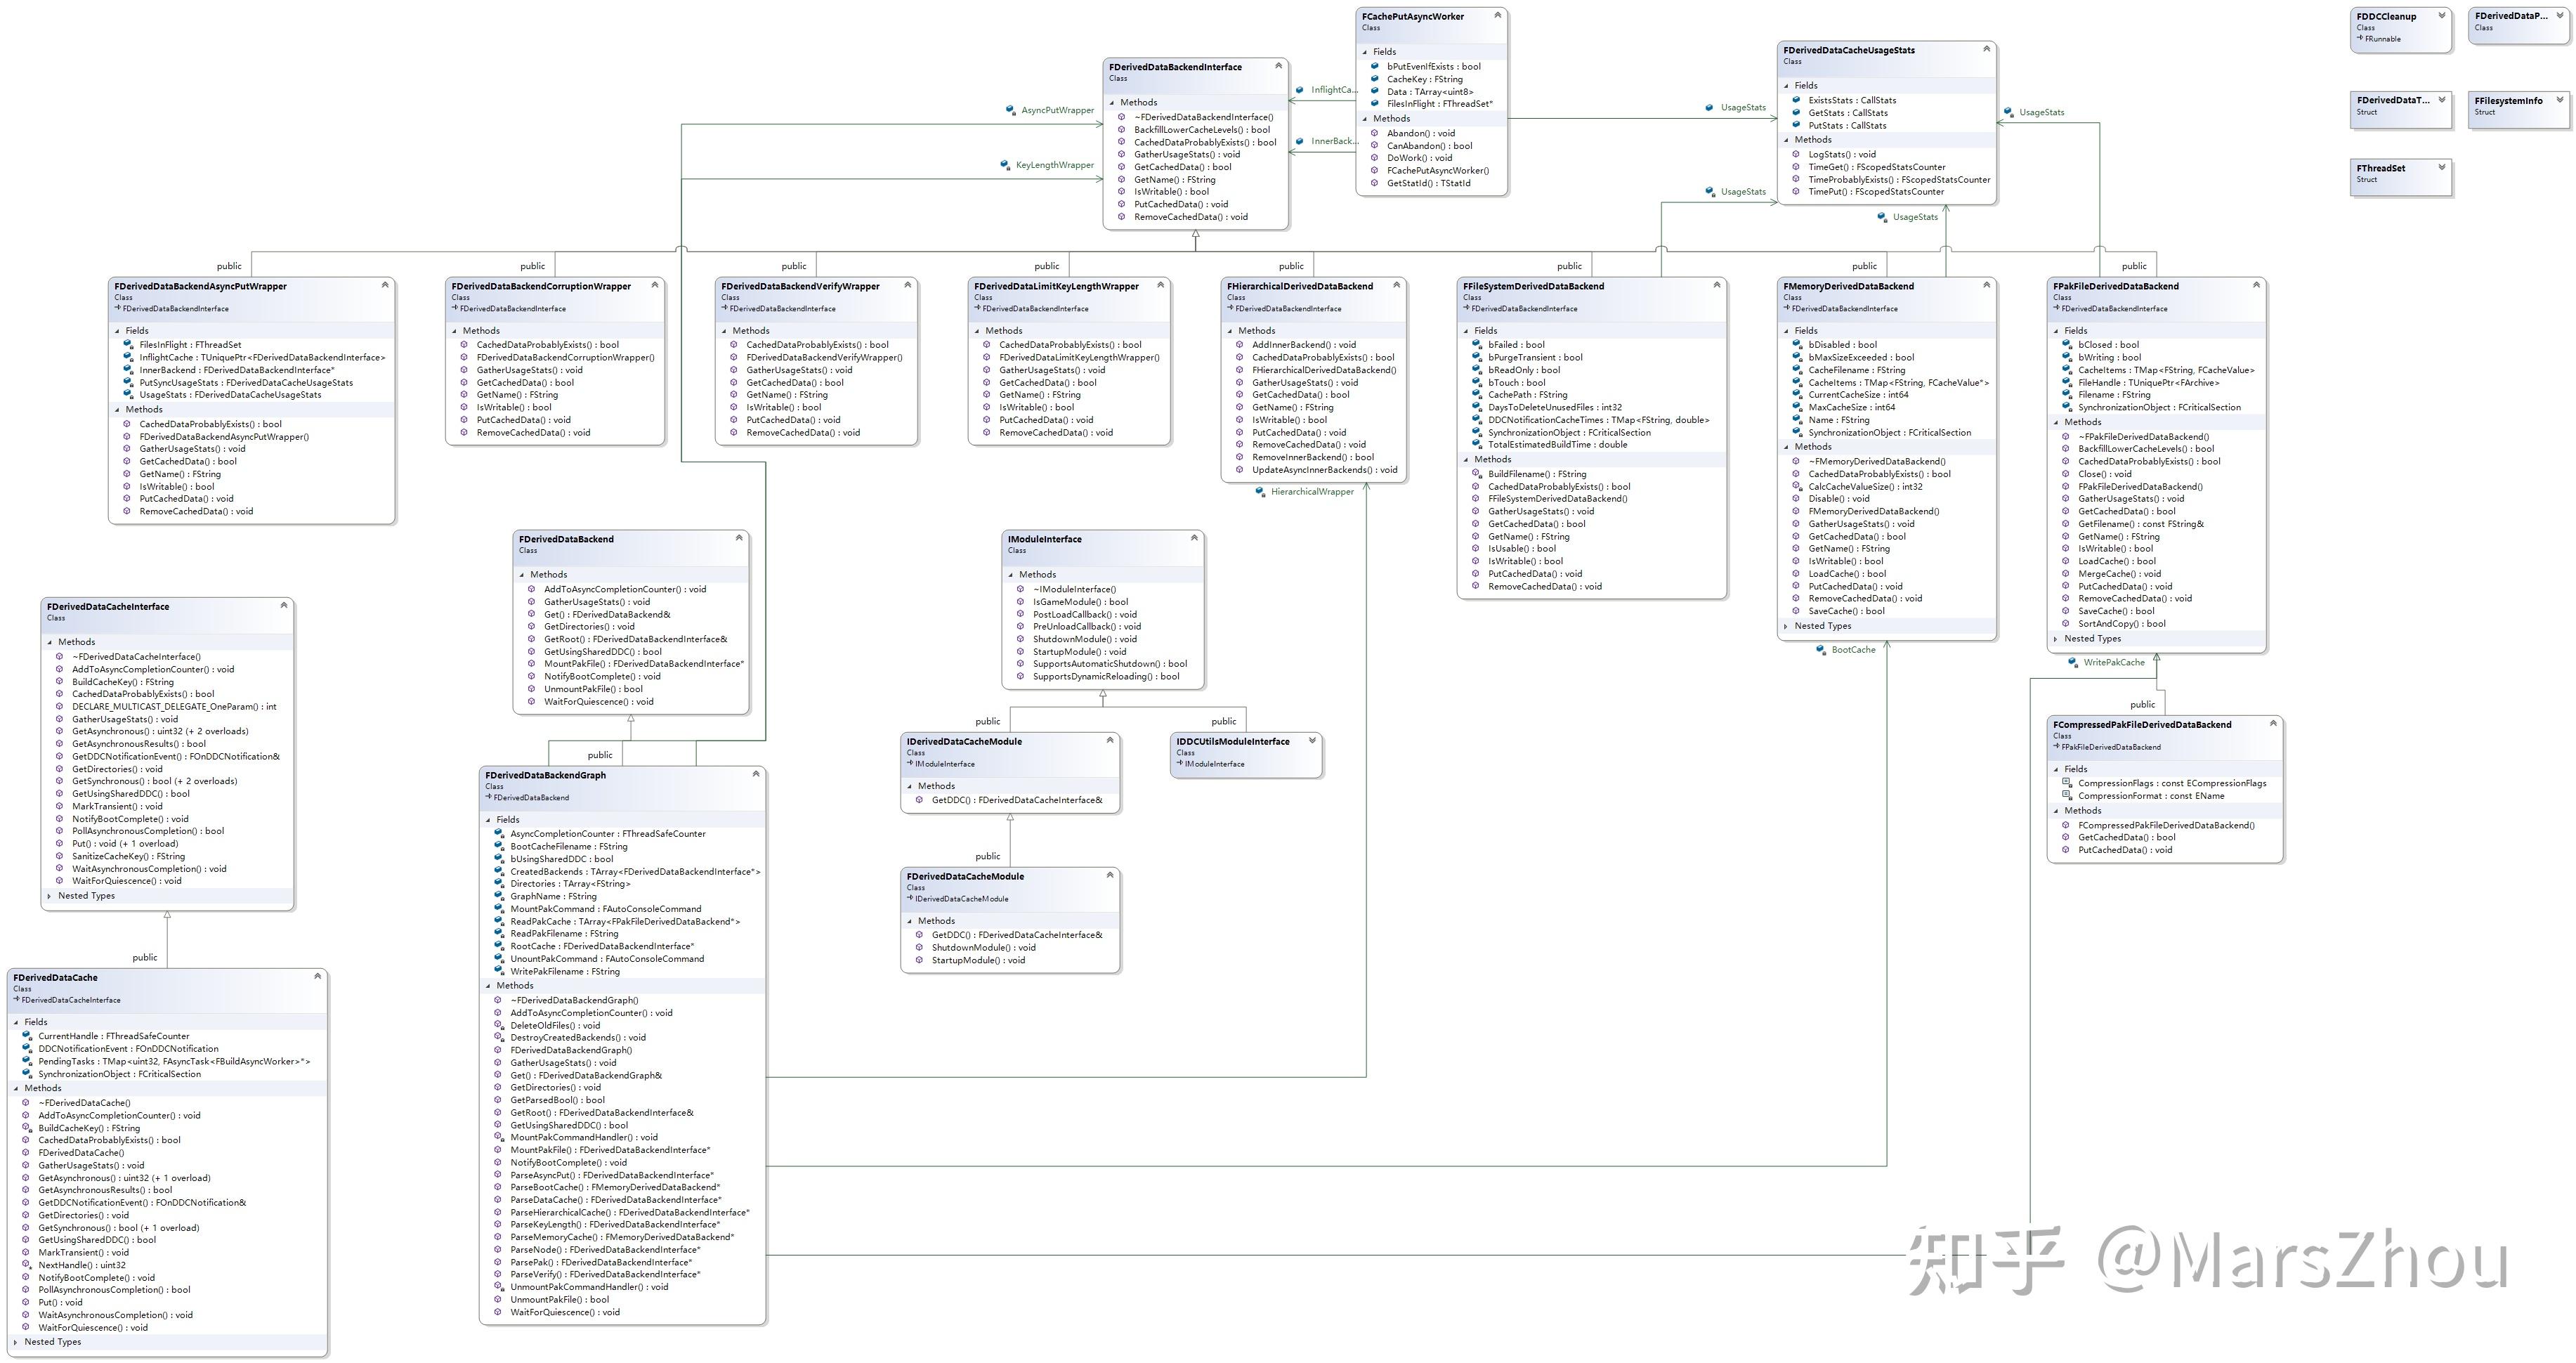Collapse the FDerivedDataBackendInterface class box via chevron

pyautogui.click(x=1278, y=66)
